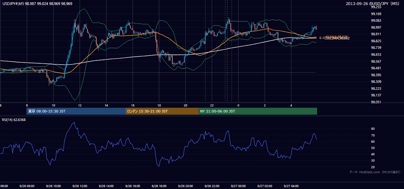Screen dimensions: 404x189
Task: Click the 98.309 price axis label
Action: click(x=376, y=82)
